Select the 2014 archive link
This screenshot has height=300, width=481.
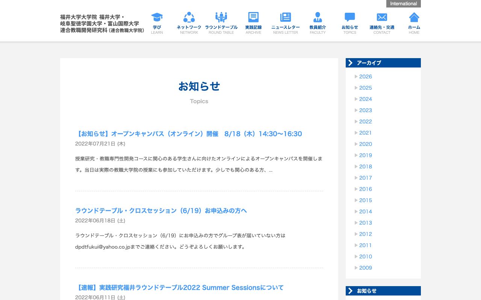click(x=365, y=211)
